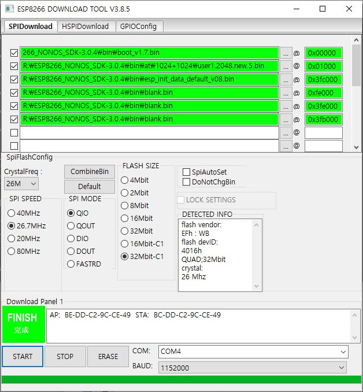Uncheck checkbox for blank.bin at 0xfe000
Image resolution: width=363 pixels, height=392 pixels.
pos(14,93)
